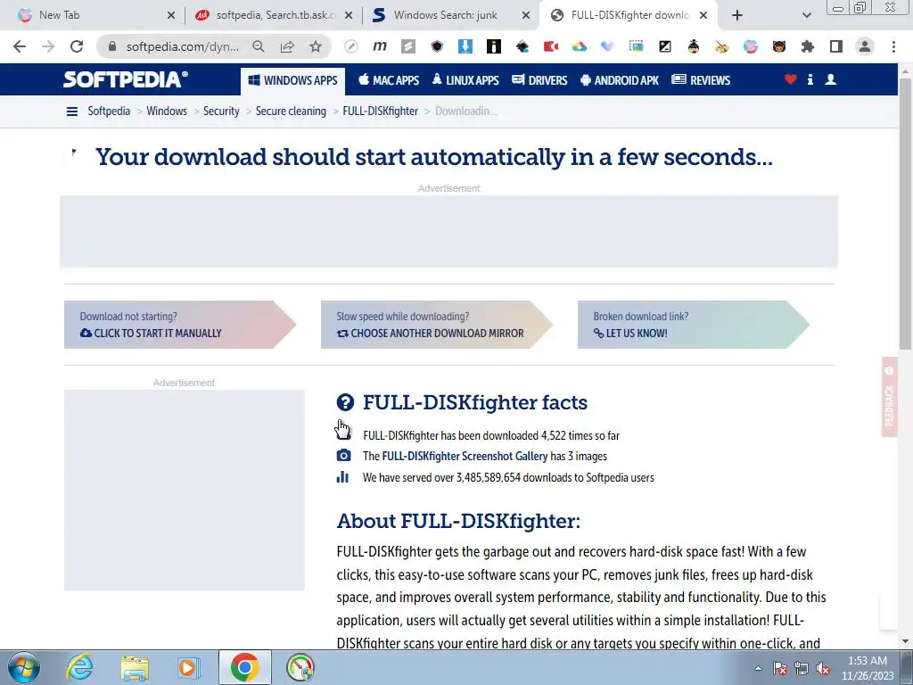913x685 pixels.
Task: Open Windows Media Player from taskbar
Action: pos(189,667)
